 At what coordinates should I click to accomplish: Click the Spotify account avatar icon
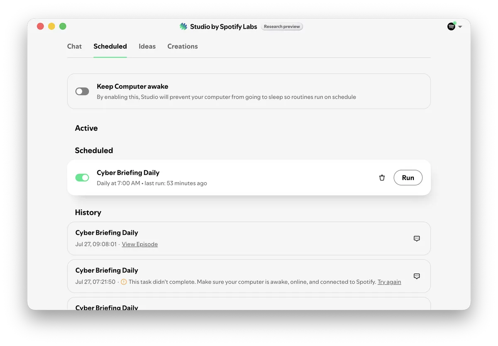(x=451, y=27)
